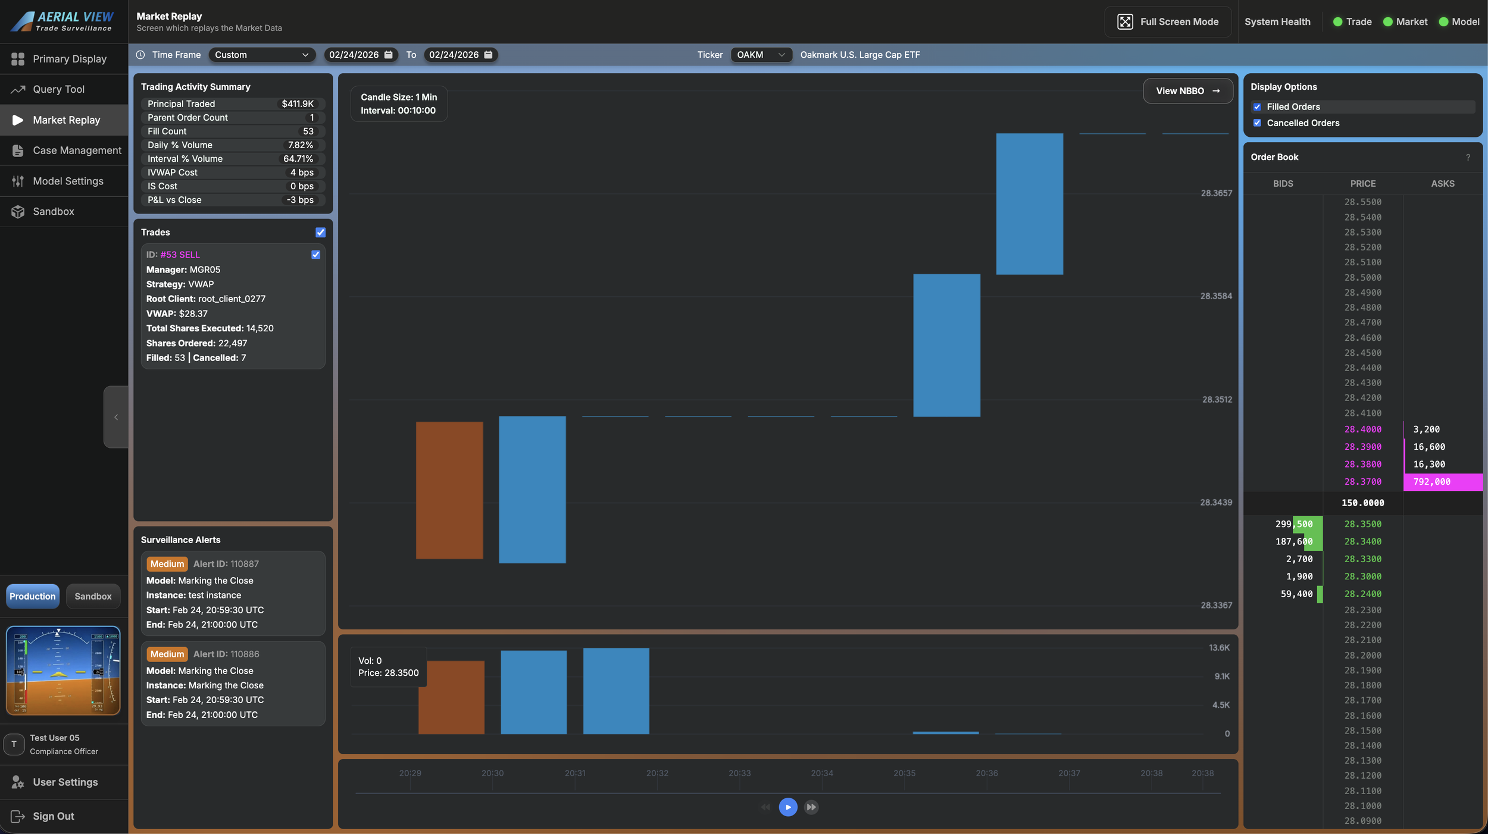Click the Order Book help question mark
1488x834 pixels.
1468,158
